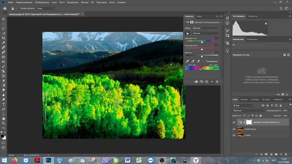Activate the on-image adjustment hand in Properties

pos(188,33)
